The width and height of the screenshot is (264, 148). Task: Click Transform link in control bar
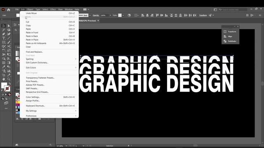click(203, 15)
